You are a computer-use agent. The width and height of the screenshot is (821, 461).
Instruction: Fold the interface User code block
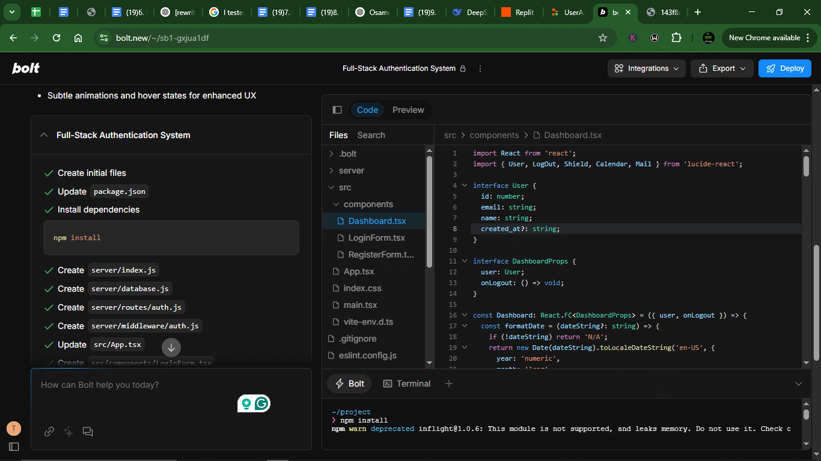pos(465,185)
